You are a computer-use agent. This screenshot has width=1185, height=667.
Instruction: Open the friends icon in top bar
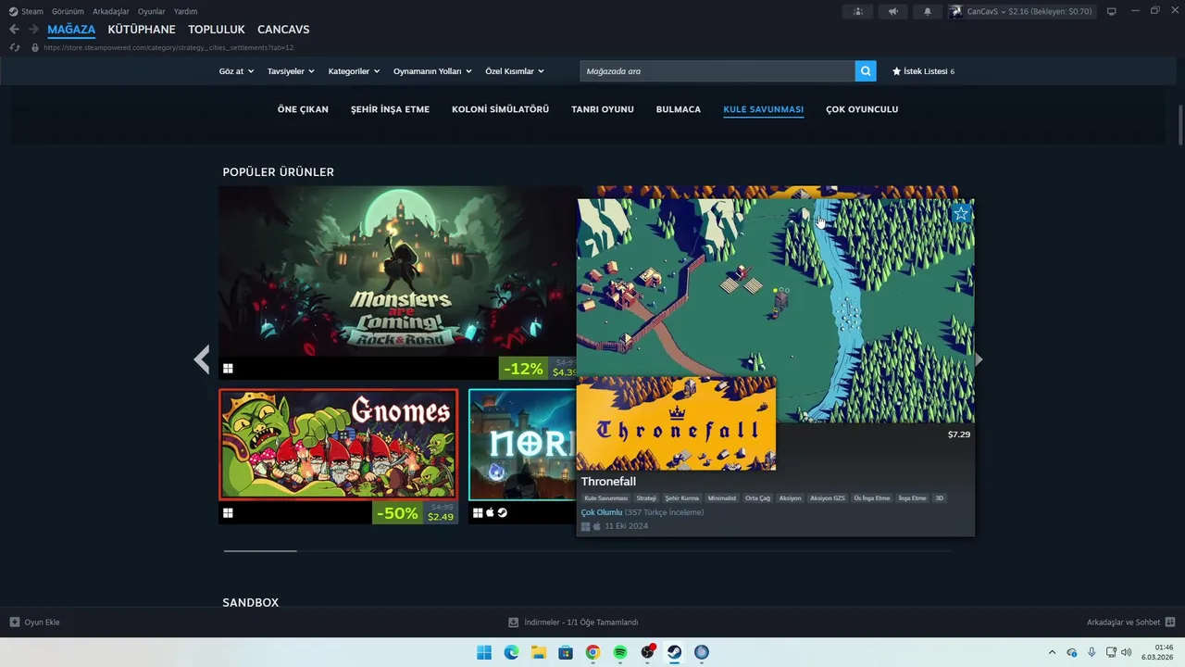(x=857, y=11)
